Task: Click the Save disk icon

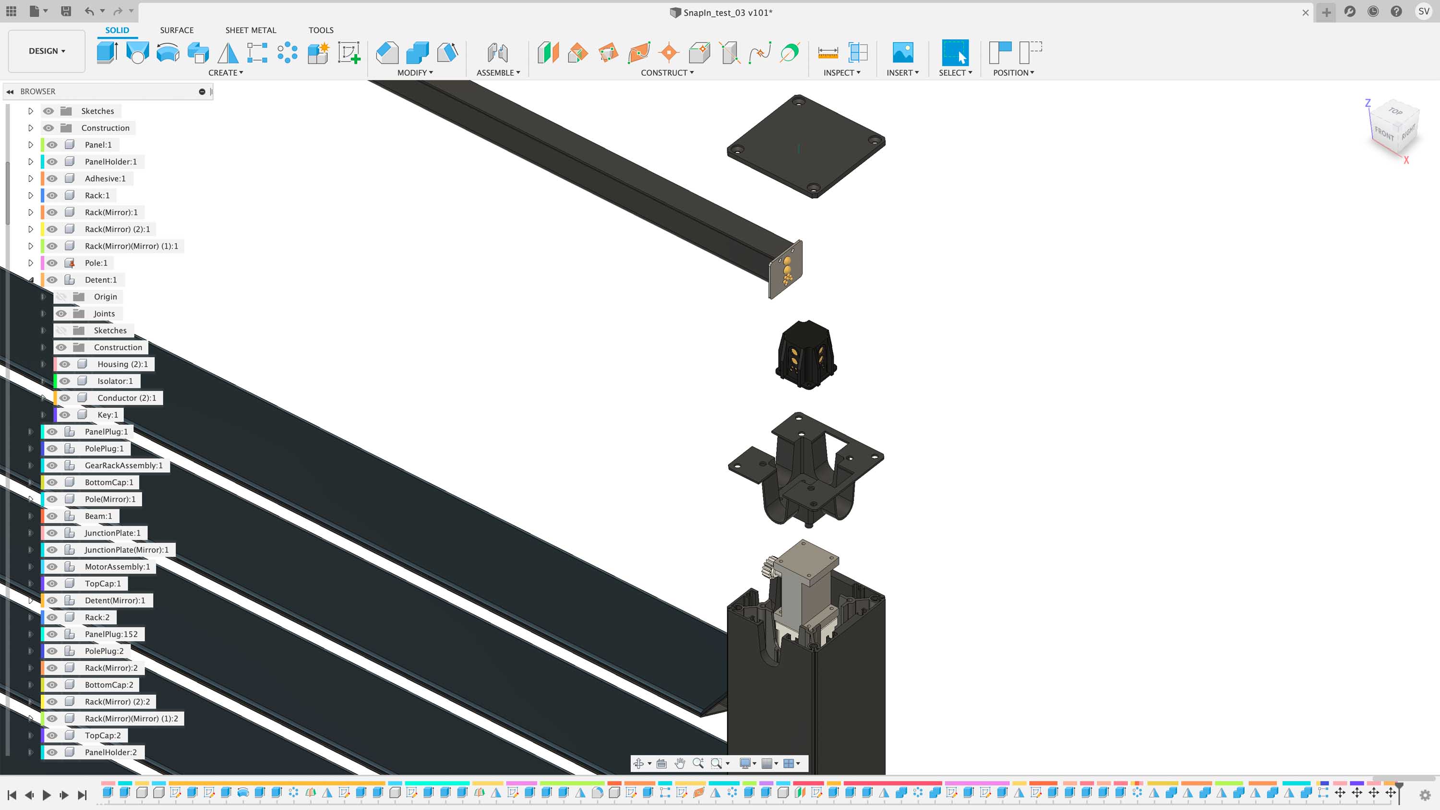Action: click(x=65, y=11)
